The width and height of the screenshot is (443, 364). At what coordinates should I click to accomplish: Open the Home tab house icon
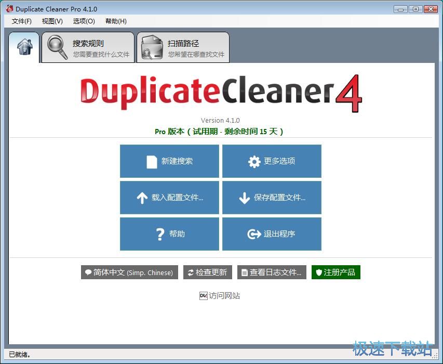(x=24, y=47)
